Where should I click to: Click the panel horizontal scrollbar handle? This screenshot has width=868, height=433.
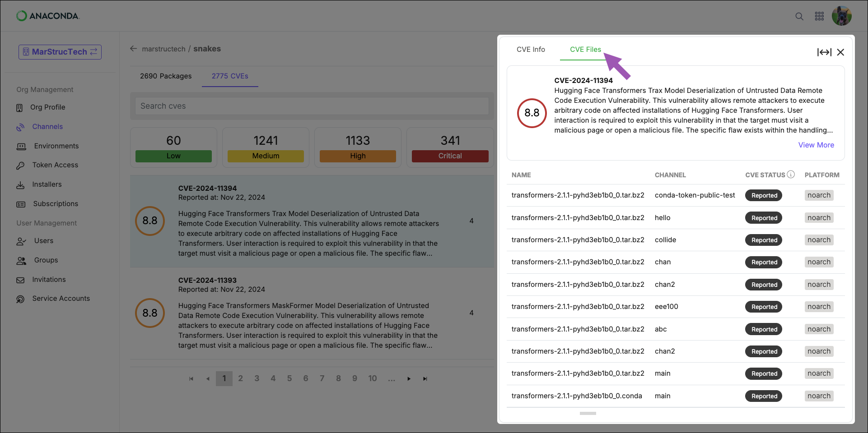coord(588,413)
